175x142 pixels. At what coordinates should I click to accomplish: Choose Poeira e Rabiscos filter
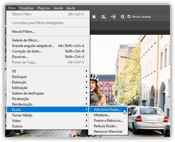[x=108, y=121]
